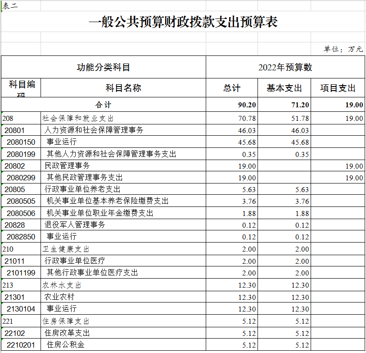Select 1.88 under 总计 column
The width and height of the screenshot is (366, 353).
tap(249, 213)
